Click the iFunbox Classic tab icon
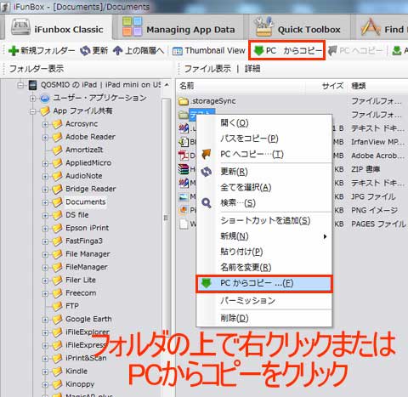 20,28
